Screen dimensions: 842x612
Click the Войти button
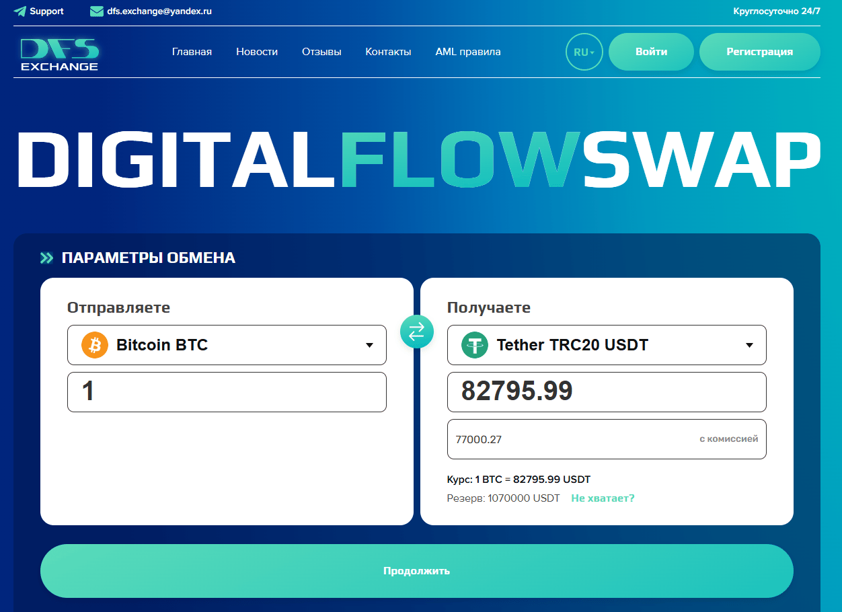pyautogui.click(x=651, y=52)
